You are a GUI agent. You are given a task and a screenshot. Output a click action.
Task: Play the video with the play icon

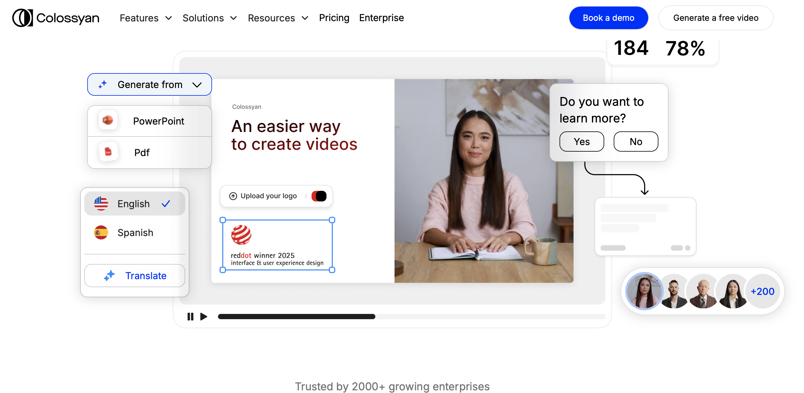click(x=204, y=317)
